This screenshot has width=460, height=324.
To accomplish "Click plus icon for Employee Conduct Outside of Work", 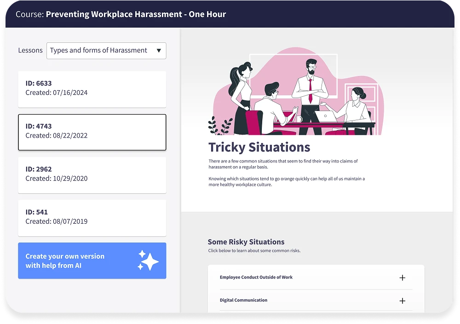I will (402, 278).
